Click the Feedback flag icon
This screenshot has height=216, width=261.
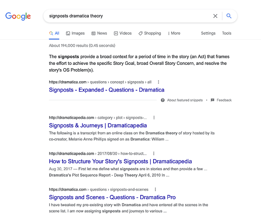pos(212,100)
